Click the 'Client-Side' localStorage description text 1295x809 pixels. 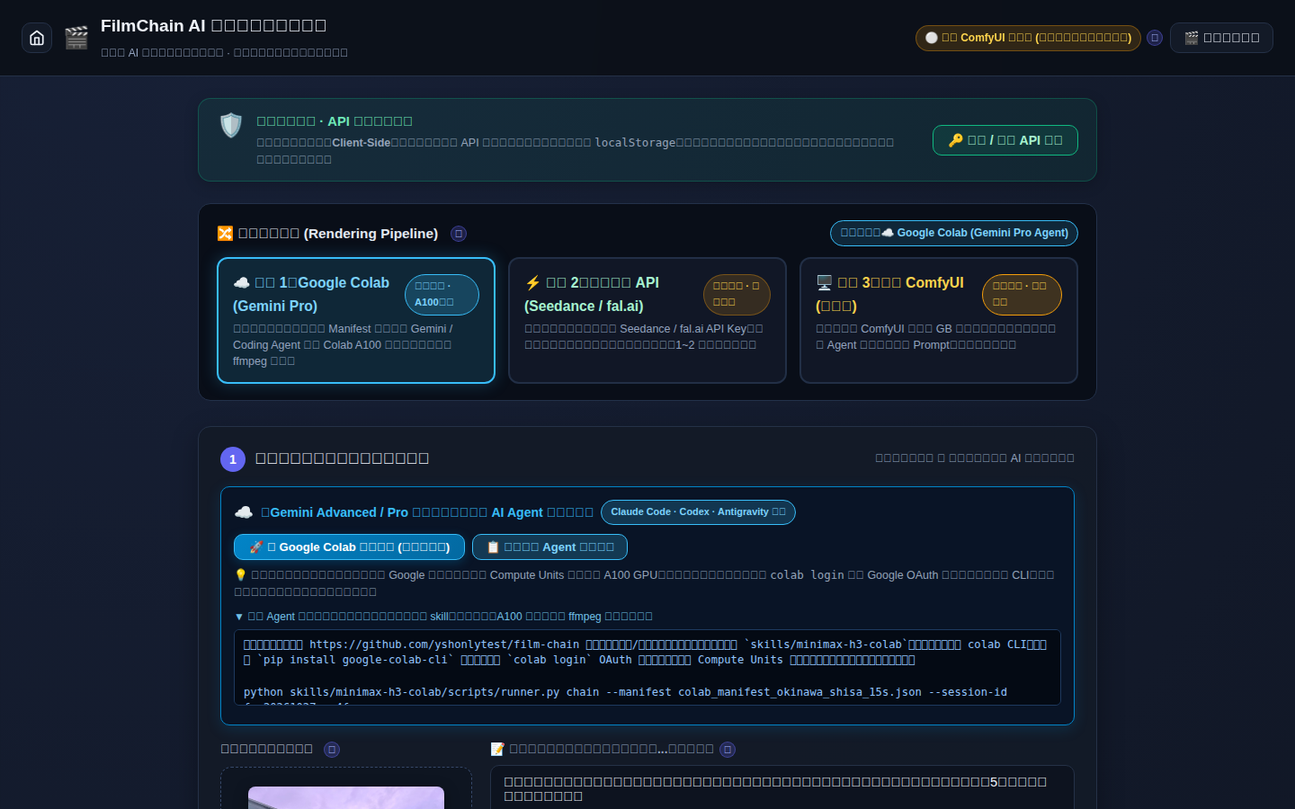click(576, 151)
